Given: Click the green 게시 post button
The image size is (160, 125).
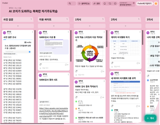Looking at the screenshot, I should coord(150,118).
